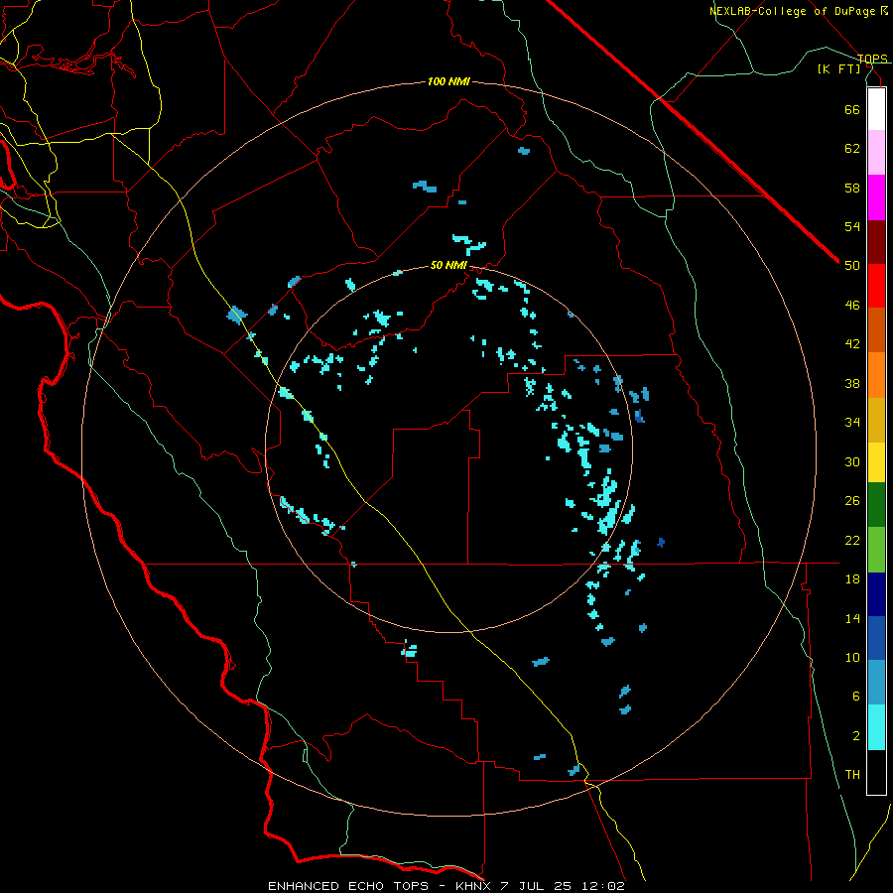This screenshot has width=893, height=893.
Task: Click the '10' legend value
Action: click(852, 657)
